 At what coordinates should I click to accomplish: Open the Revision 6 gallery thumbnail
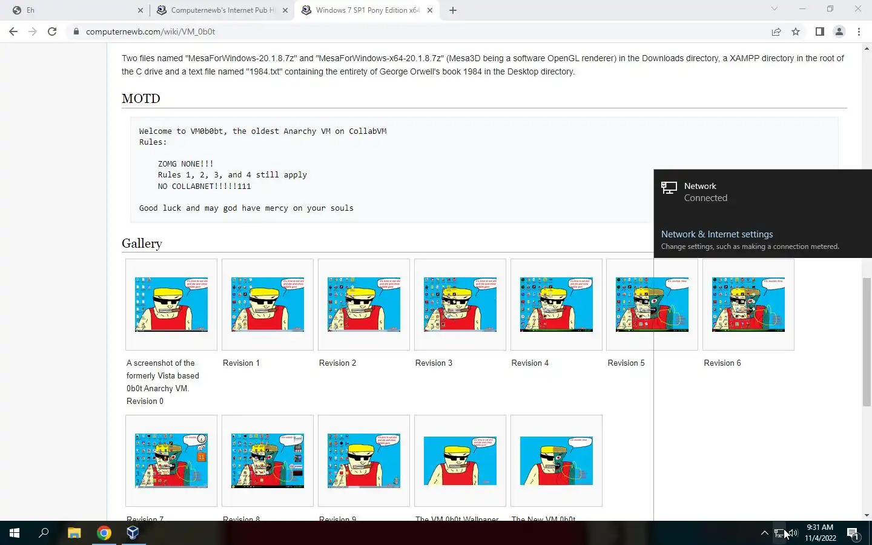pyautogui.click(x=748, y=305)
